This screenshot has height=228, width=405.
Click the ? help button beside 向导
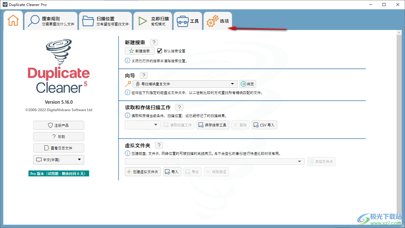point(143,76)
